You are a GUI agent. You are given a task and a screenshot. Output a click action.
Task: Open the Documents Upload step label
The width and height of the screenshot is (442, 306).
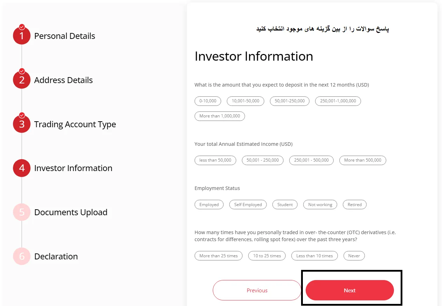pyautogui.click(x=70, y=212)
